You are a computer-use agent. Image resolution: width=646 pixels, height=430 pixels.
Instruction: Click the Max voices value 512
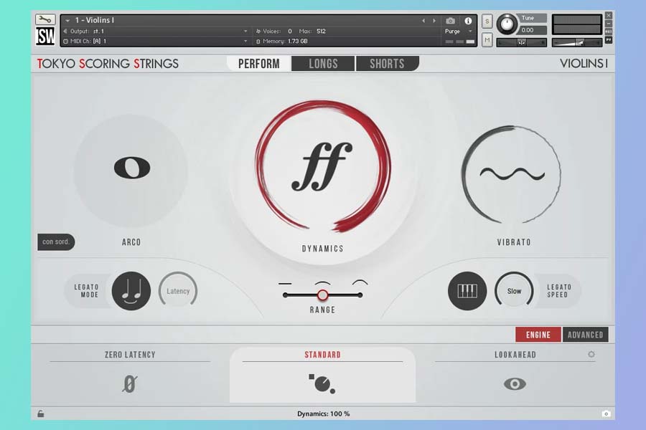pos(322,32)
